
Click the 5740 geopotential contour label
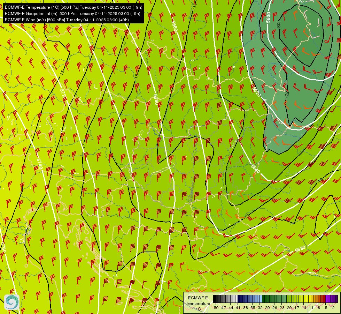pos(39,164)
